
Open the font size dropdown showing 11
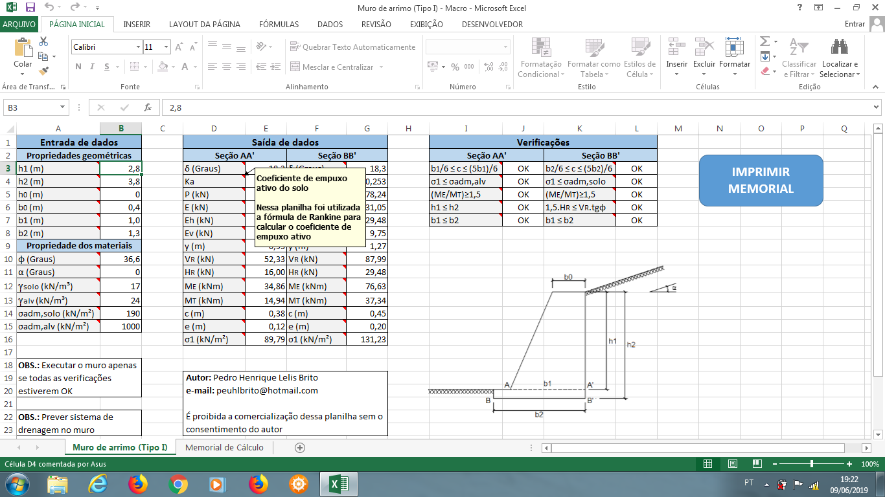click(167, 47)
